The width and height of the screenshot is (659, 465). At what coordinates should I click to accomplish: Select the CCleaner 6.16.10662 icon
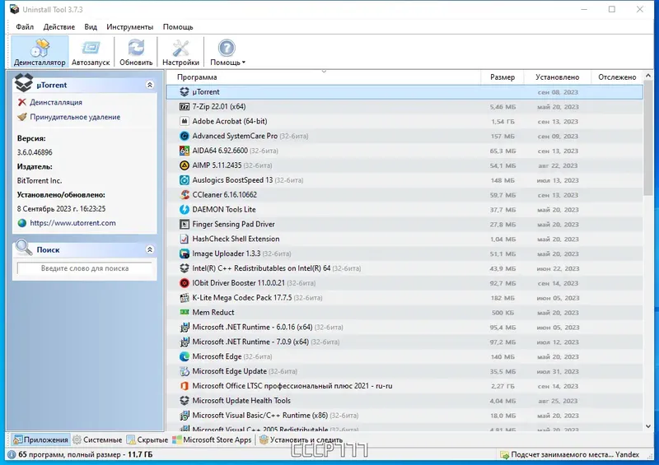[184, 195]
